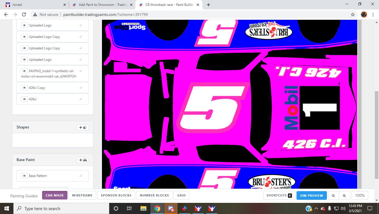Click the lock icon on the 426ci layer
379x214 pixels.
point(81,99)
